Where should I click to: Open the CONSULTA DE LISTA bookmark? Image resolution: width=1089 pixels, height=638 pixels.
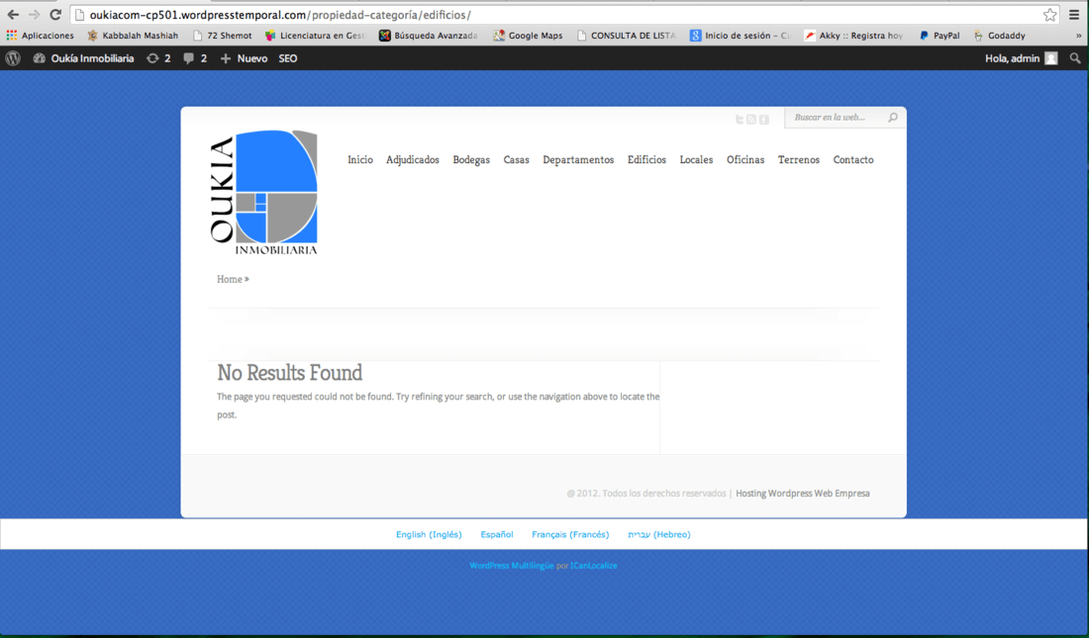(x=626, y=36)
